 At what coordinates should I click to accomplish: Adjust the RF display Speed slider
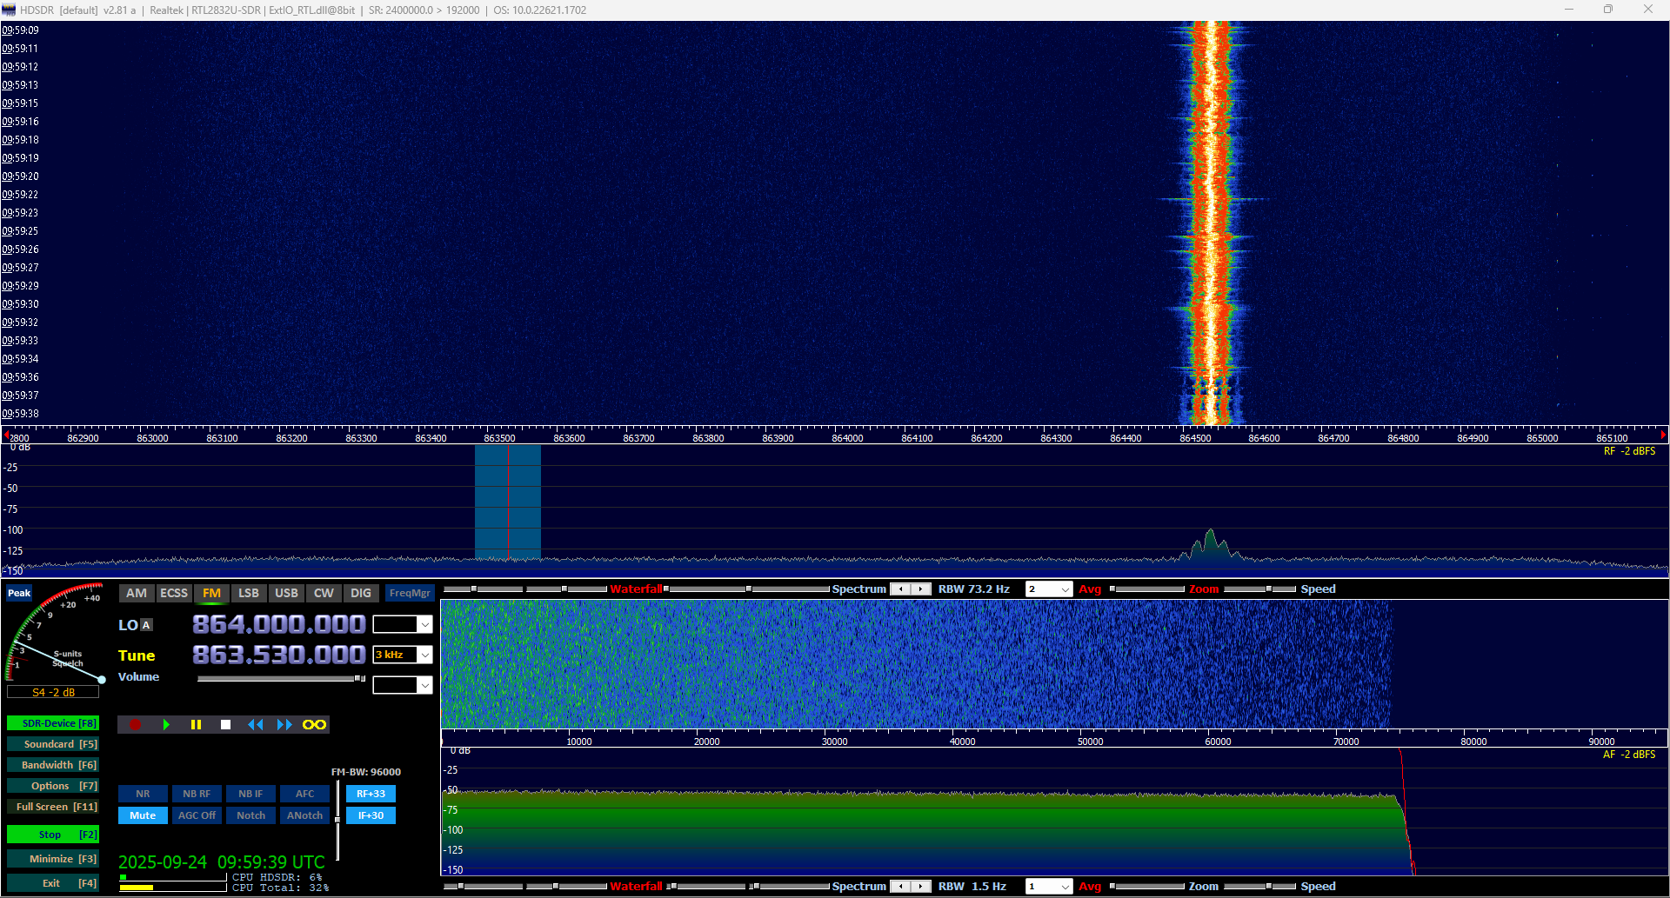[1259, 589]
